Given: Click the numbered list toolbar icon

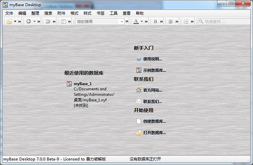Looking at the screenshot, I should [186, 21].
